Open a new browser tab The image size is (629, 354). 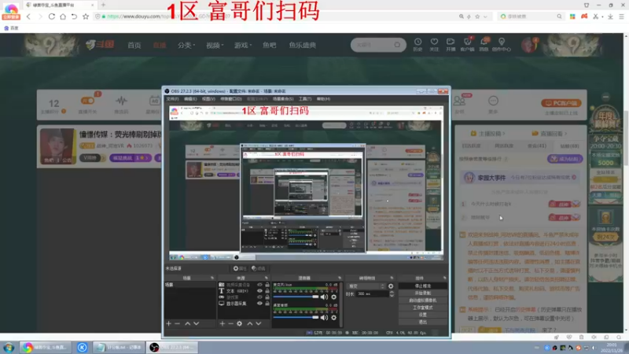[103, 5]
